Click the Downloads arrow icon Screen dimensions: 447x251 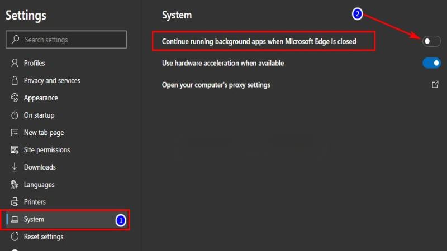pos(15,167)
